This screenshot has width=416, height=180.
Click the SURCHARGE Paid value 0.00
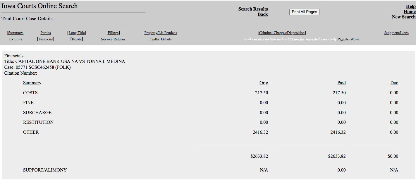point(342,113)
